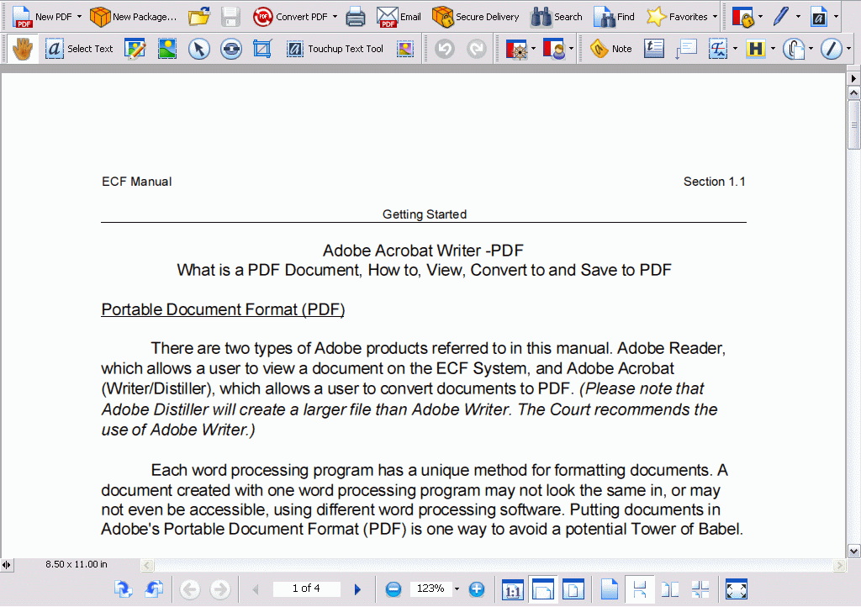
Task: Expand the Convert PDF dropdown arrow
Action: [335, 17]
